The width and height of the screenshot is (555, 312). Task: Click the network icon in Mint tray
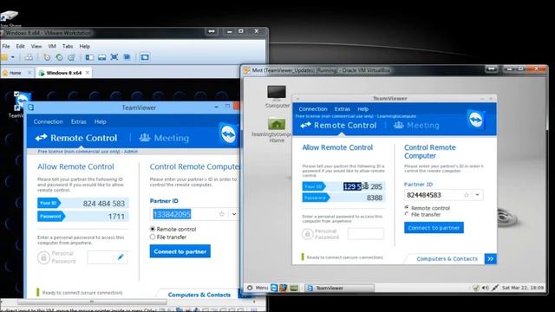point(495,288)
